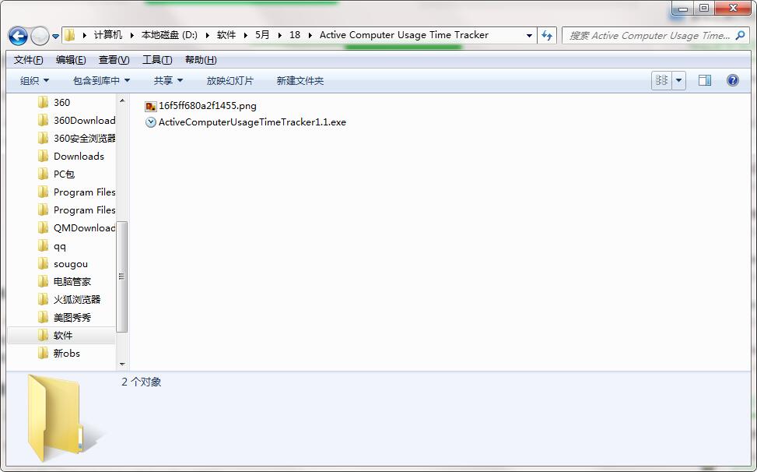Select the 软件 folder in sidebar
The image size is (757, 472).
62,335
